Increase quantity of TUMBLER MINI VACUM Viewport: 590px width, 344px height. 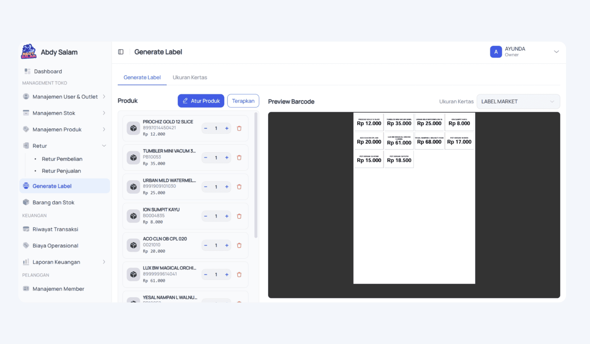[227, 158]
